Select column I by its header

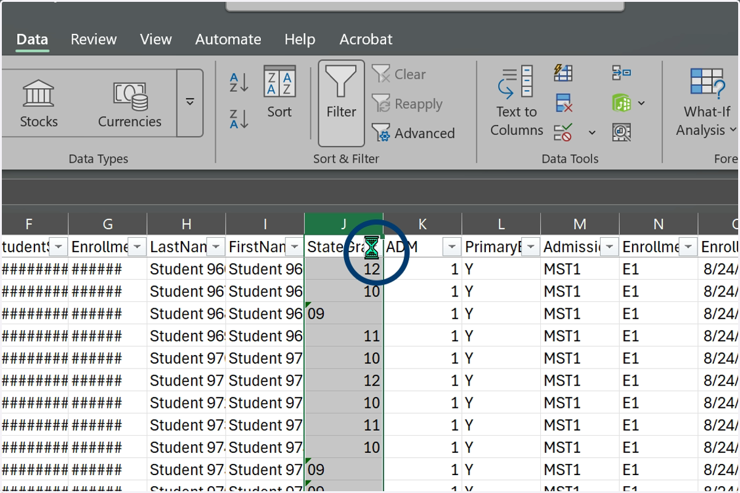(265, 224)
